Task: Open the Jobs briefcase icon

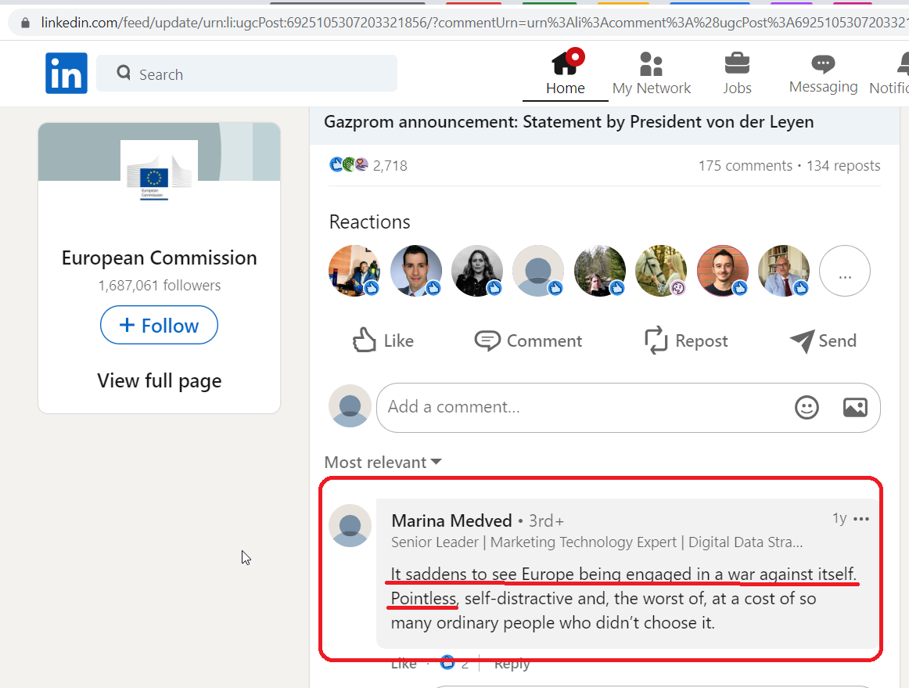Action: click(x=737, y=63)
